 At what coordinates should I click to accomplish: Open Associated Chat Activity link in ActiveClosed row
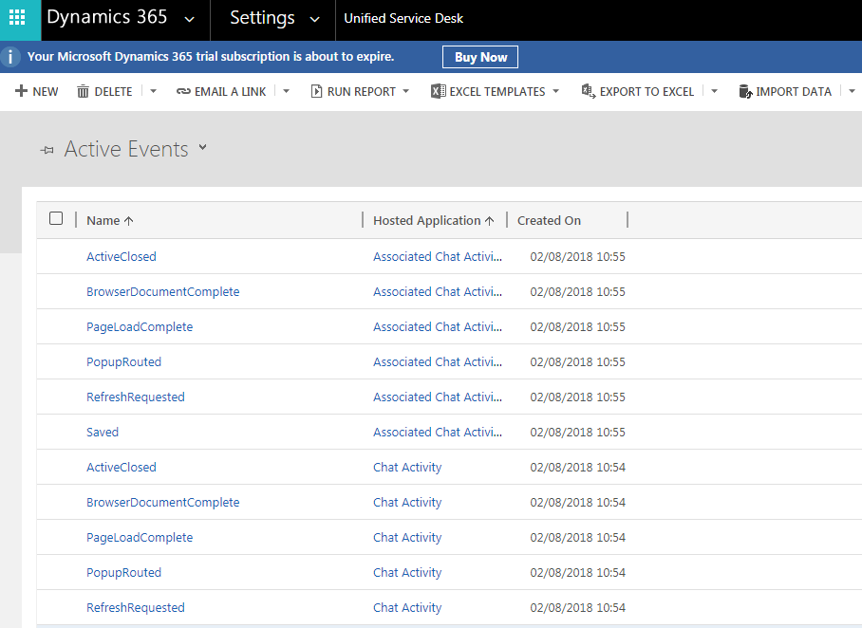click(438, 256)
